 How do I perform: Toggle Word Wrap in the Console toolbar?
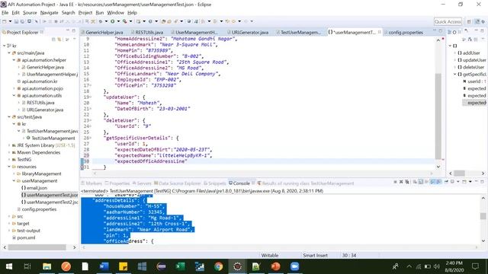pyautogui.click(x=426, y=182)
